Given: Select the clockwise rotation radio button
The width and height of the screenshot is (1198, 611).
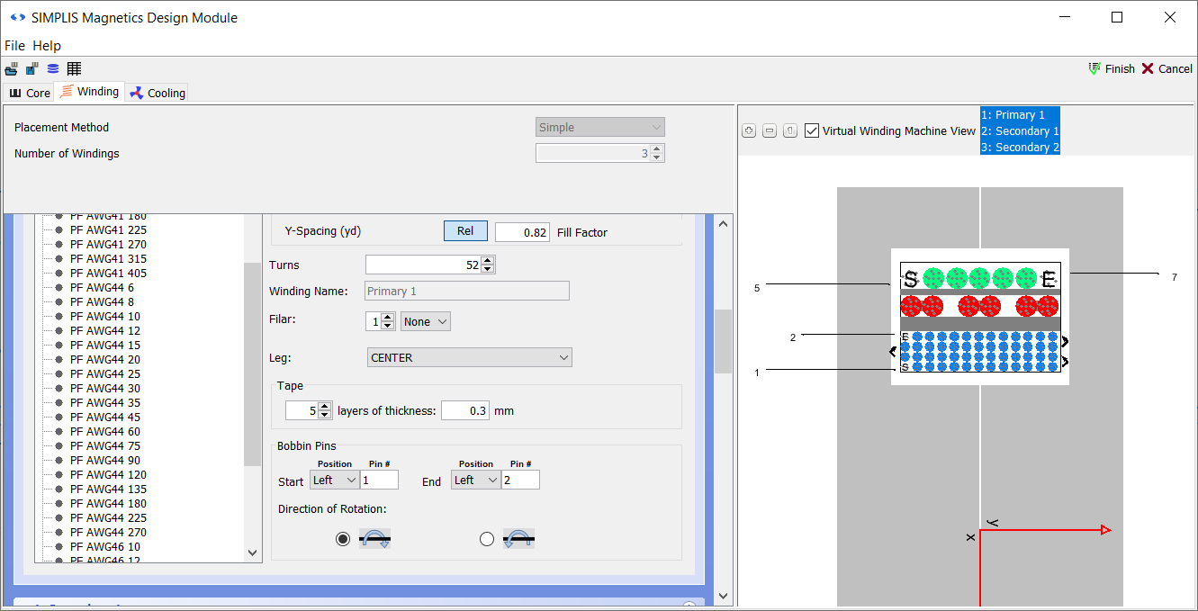Looking at the screenshot, I should pyautogui.click(x=343, y=539).
